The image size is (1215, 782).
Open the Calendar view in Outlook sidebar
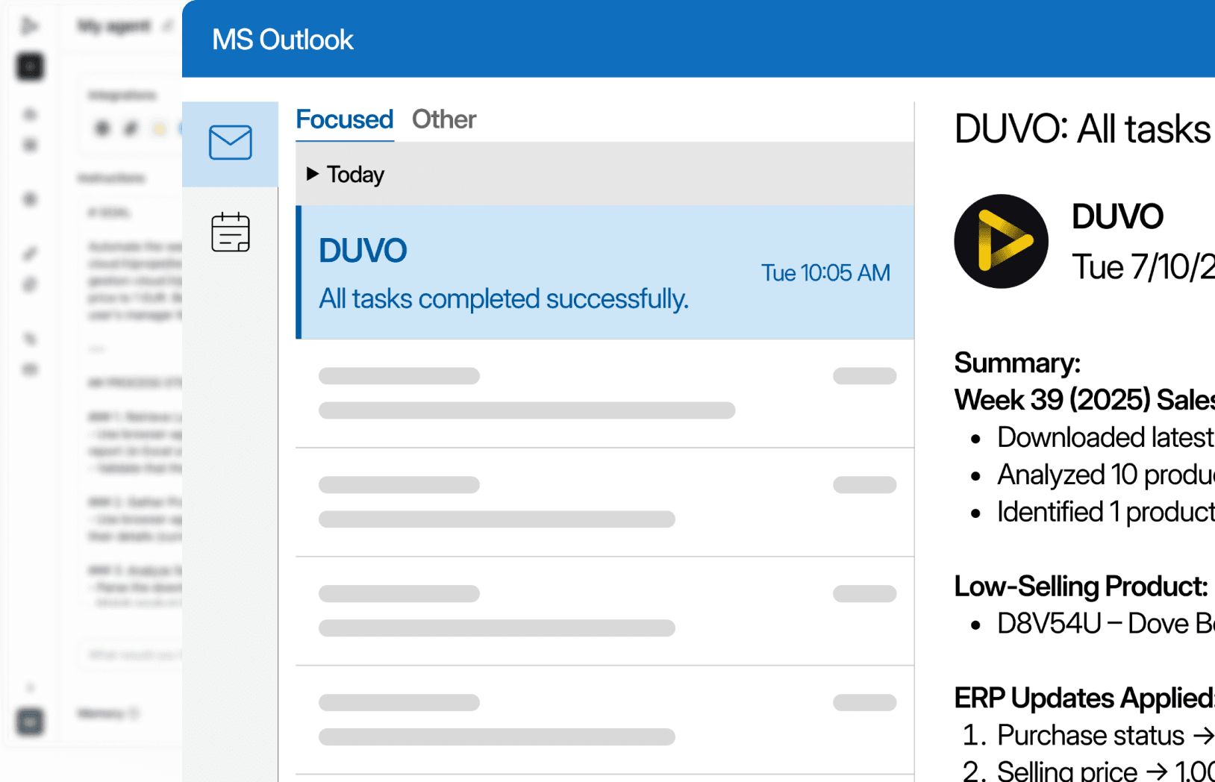(x=230, y=232)
